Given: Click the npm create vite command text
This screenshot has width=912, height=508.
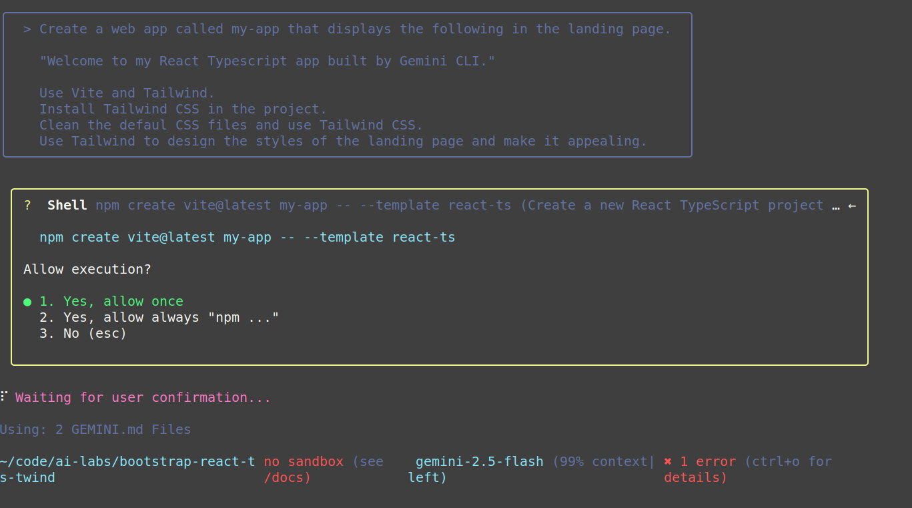Looking at the screenshot, I should tap(247, 237).
